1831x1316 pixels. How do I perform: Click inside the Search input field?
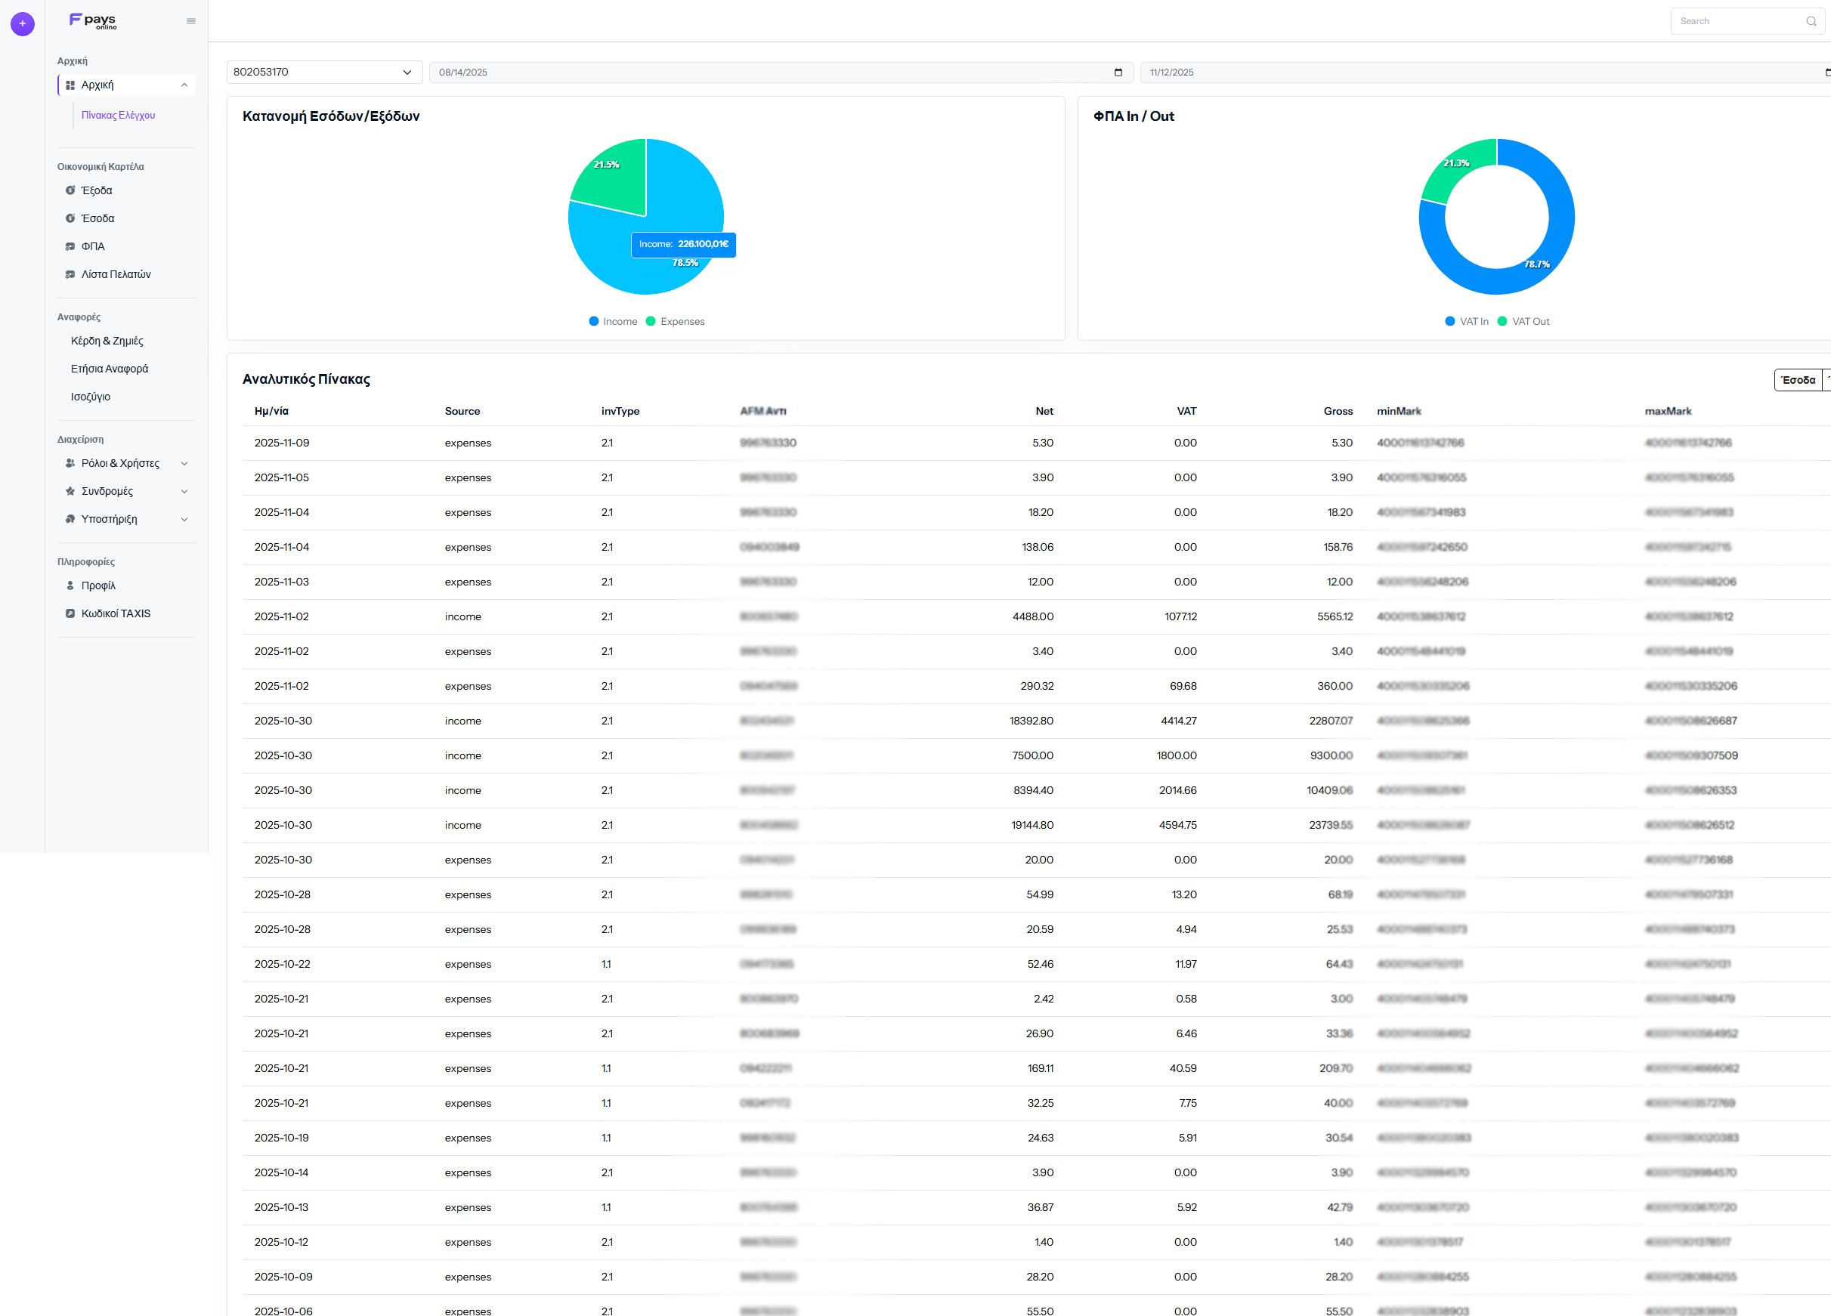[1736, 21]
